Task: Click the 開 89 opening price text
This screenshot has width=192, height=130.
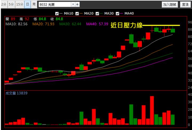Action: pyautogui.click(x=10, y=19)
